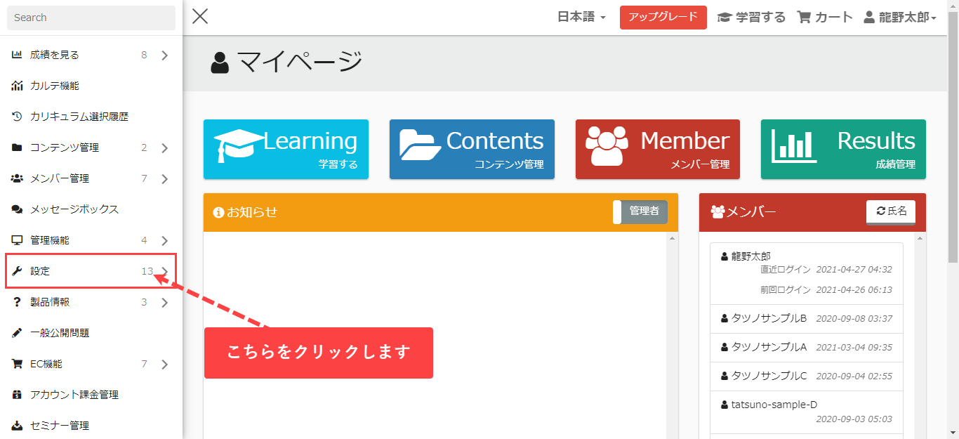Expand the 成績を見る submenu arrow
This screenshot has width=959, height=439.
(x=165, y=55)
